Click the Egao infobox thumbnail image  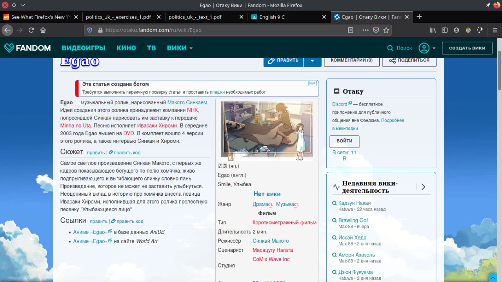pos(267,131)
